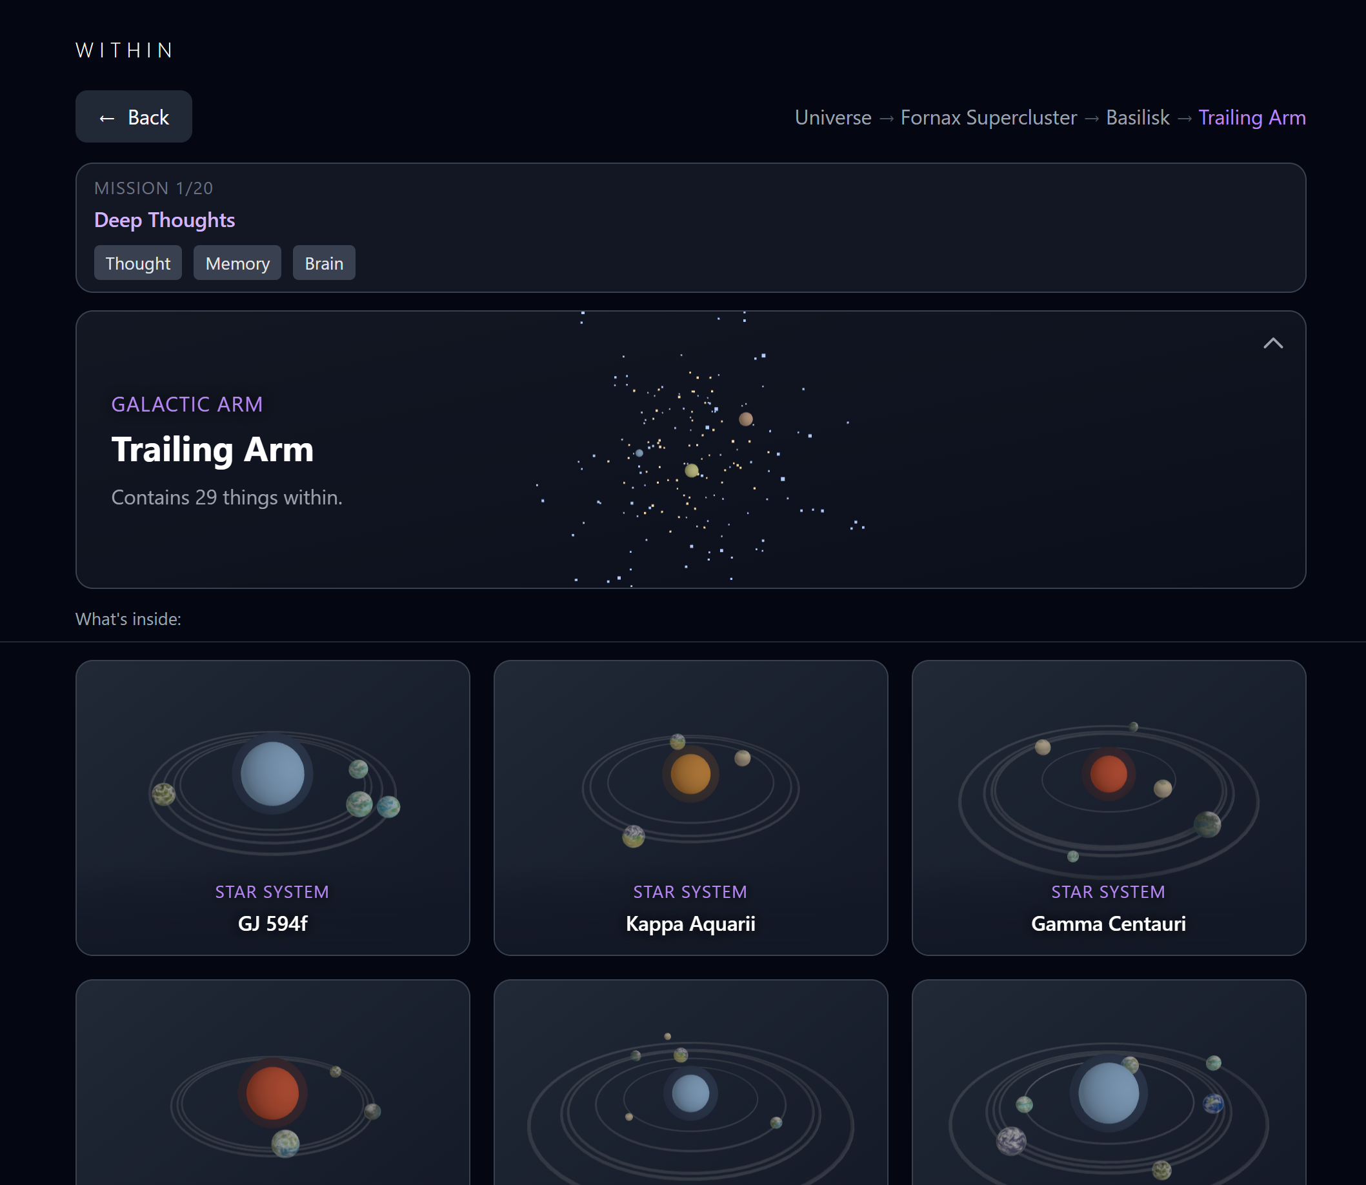Image resolution: width=1366 pixels, height=1185 pixels.
Task: Click the Deep Thoughts mission title
Action: click(x=164, y=219)
